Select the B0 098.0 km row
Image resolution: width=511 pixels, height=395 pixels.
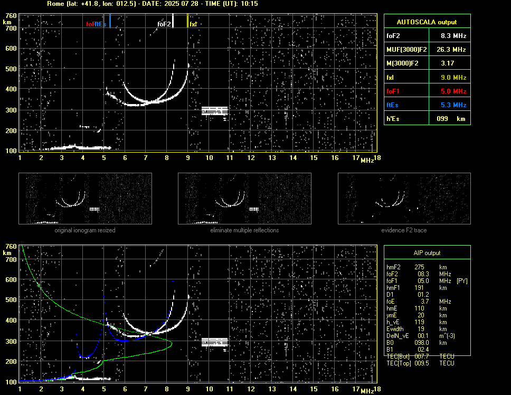click(417, 343)
